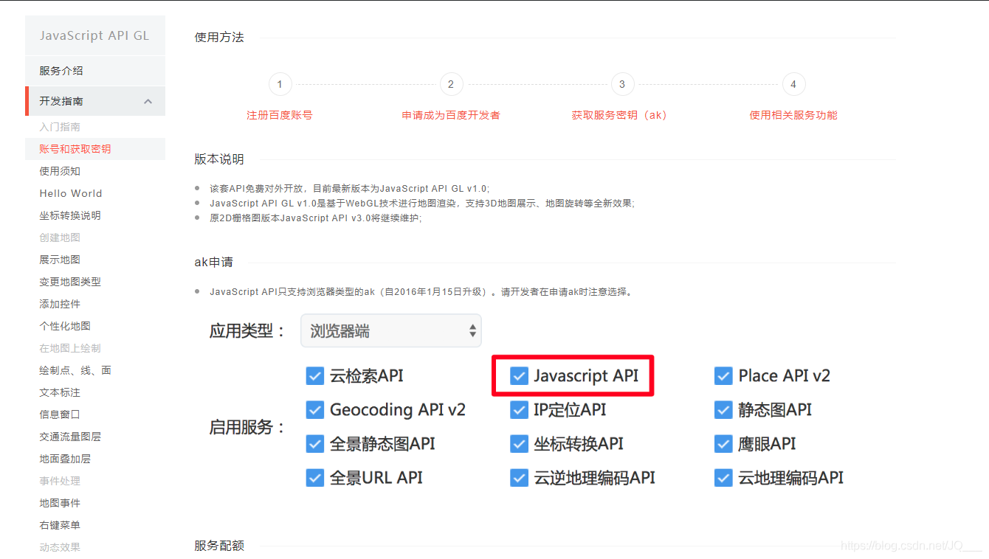
Task: Click the 版本说明 section heading
Action: pyautogui.click(x=219, y=159)
